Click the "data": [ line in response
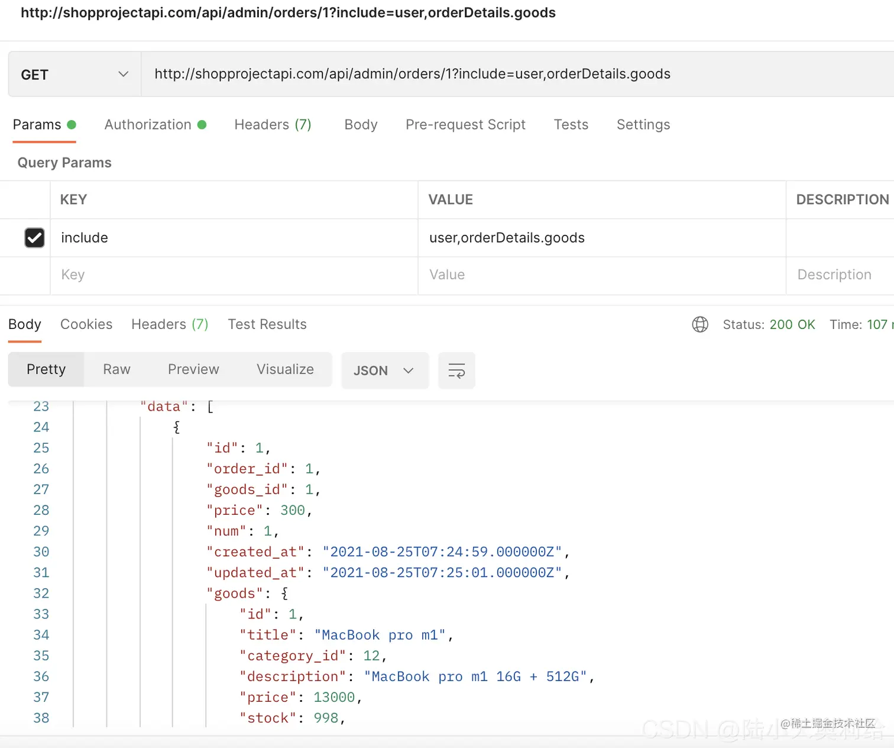The height and width of the screenshot is (748, 894). [x=176, y=407]
